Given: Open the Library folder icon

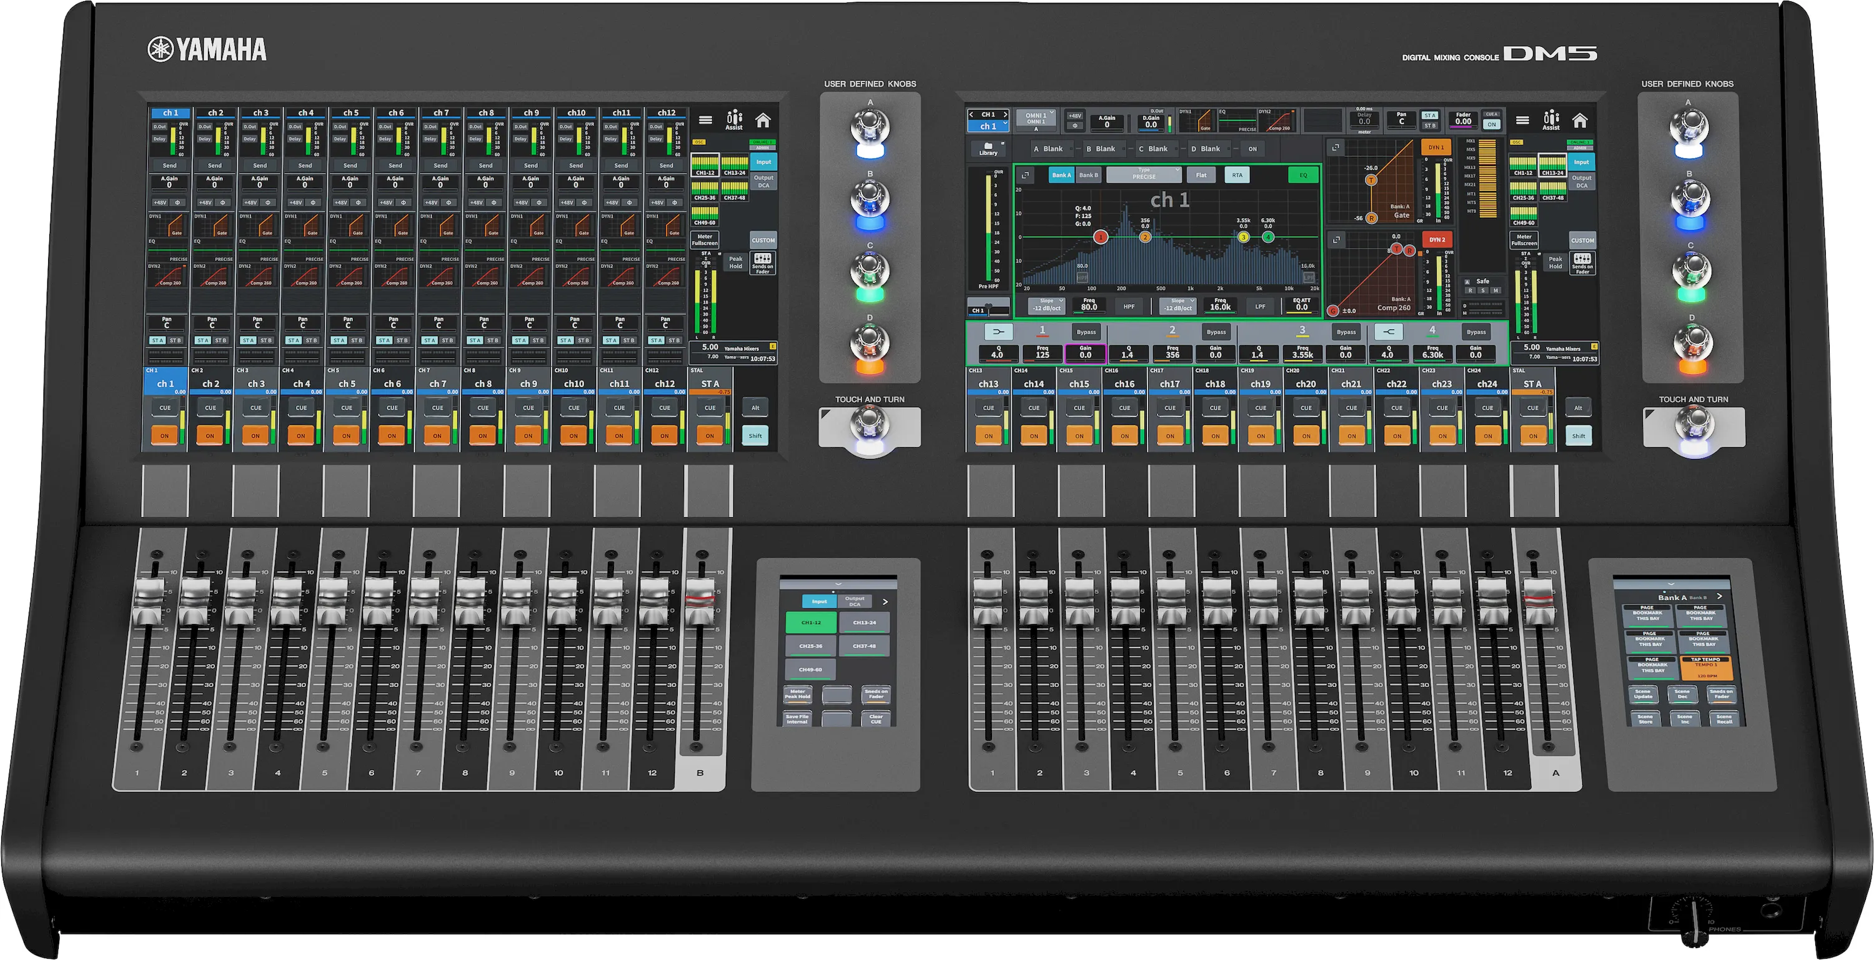Looking at the screenshot, I should point(988,149).
